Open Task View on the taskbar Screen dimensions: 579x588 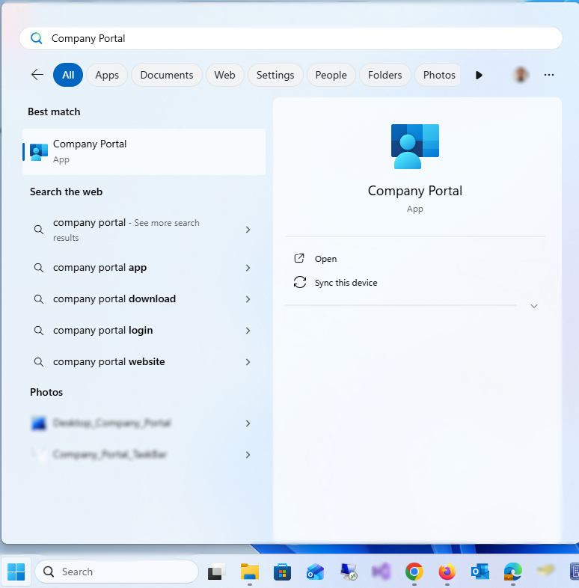(216, 572)
